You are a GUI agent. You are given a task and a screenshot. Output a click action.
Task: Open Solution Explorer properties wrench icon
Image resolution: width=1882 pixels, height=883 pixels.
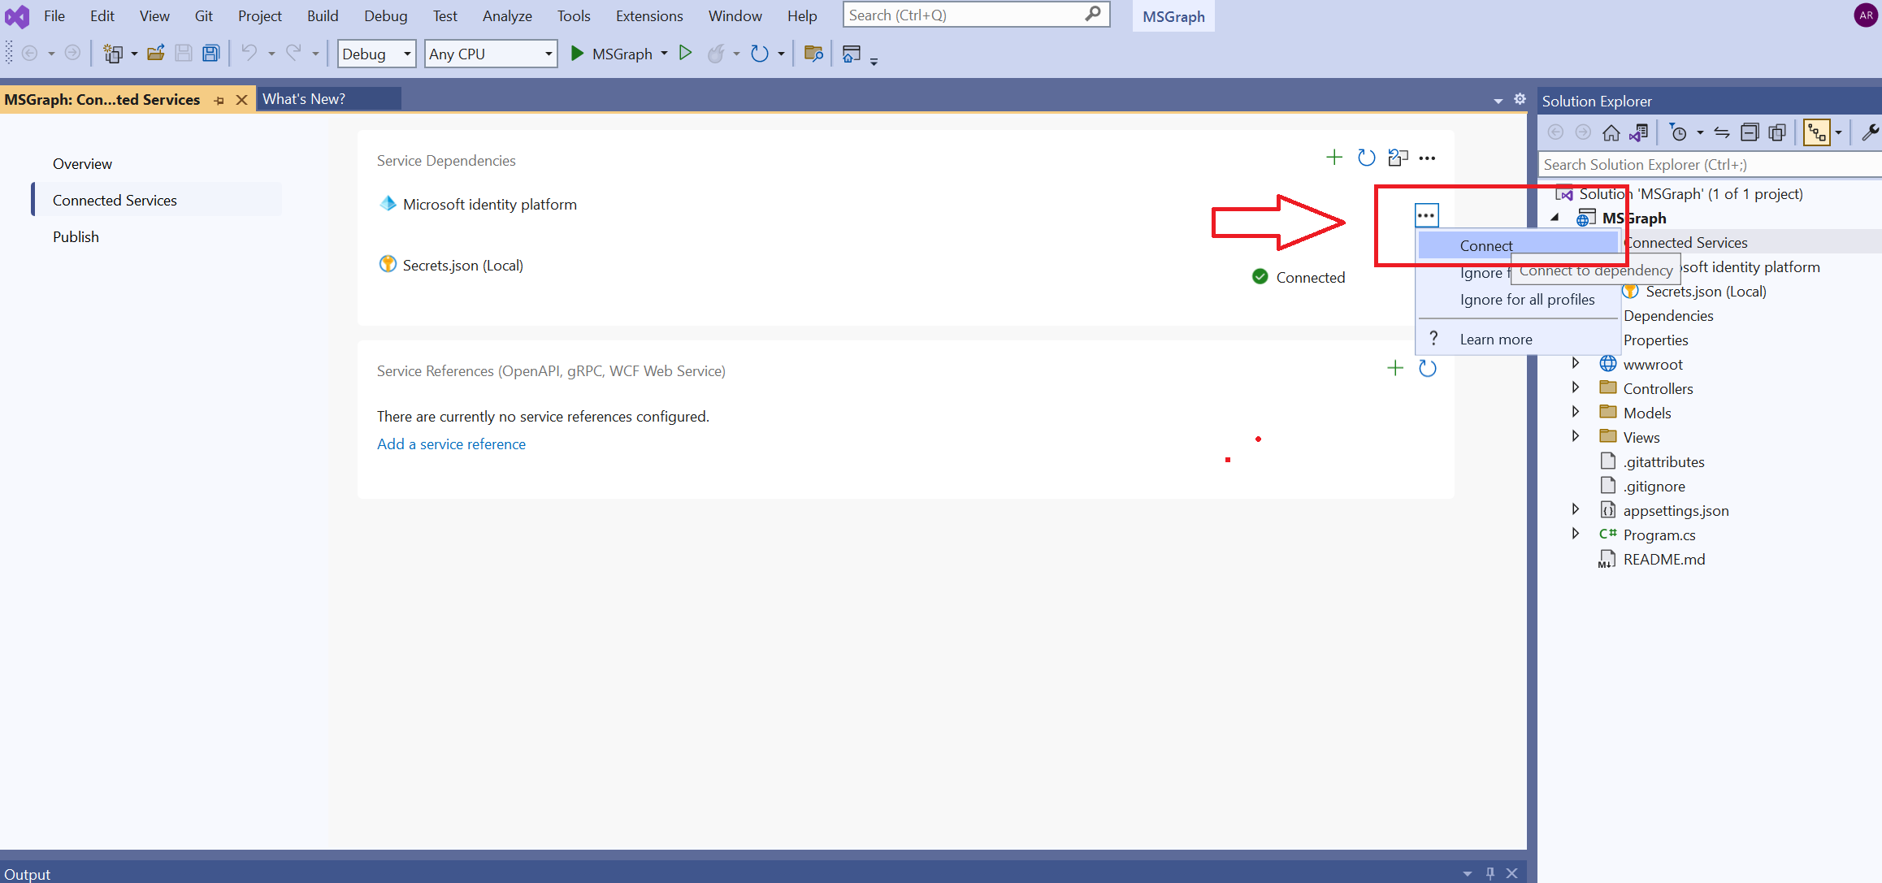pos(1869,132)
